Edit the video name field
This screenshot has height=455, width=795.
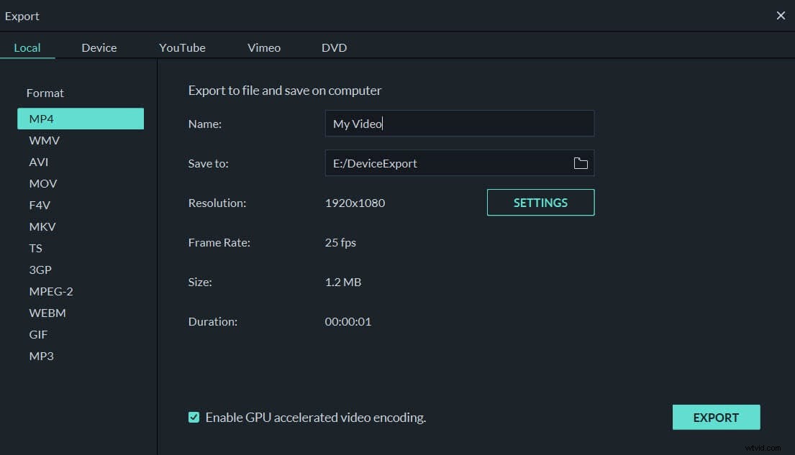pos(460,123)
